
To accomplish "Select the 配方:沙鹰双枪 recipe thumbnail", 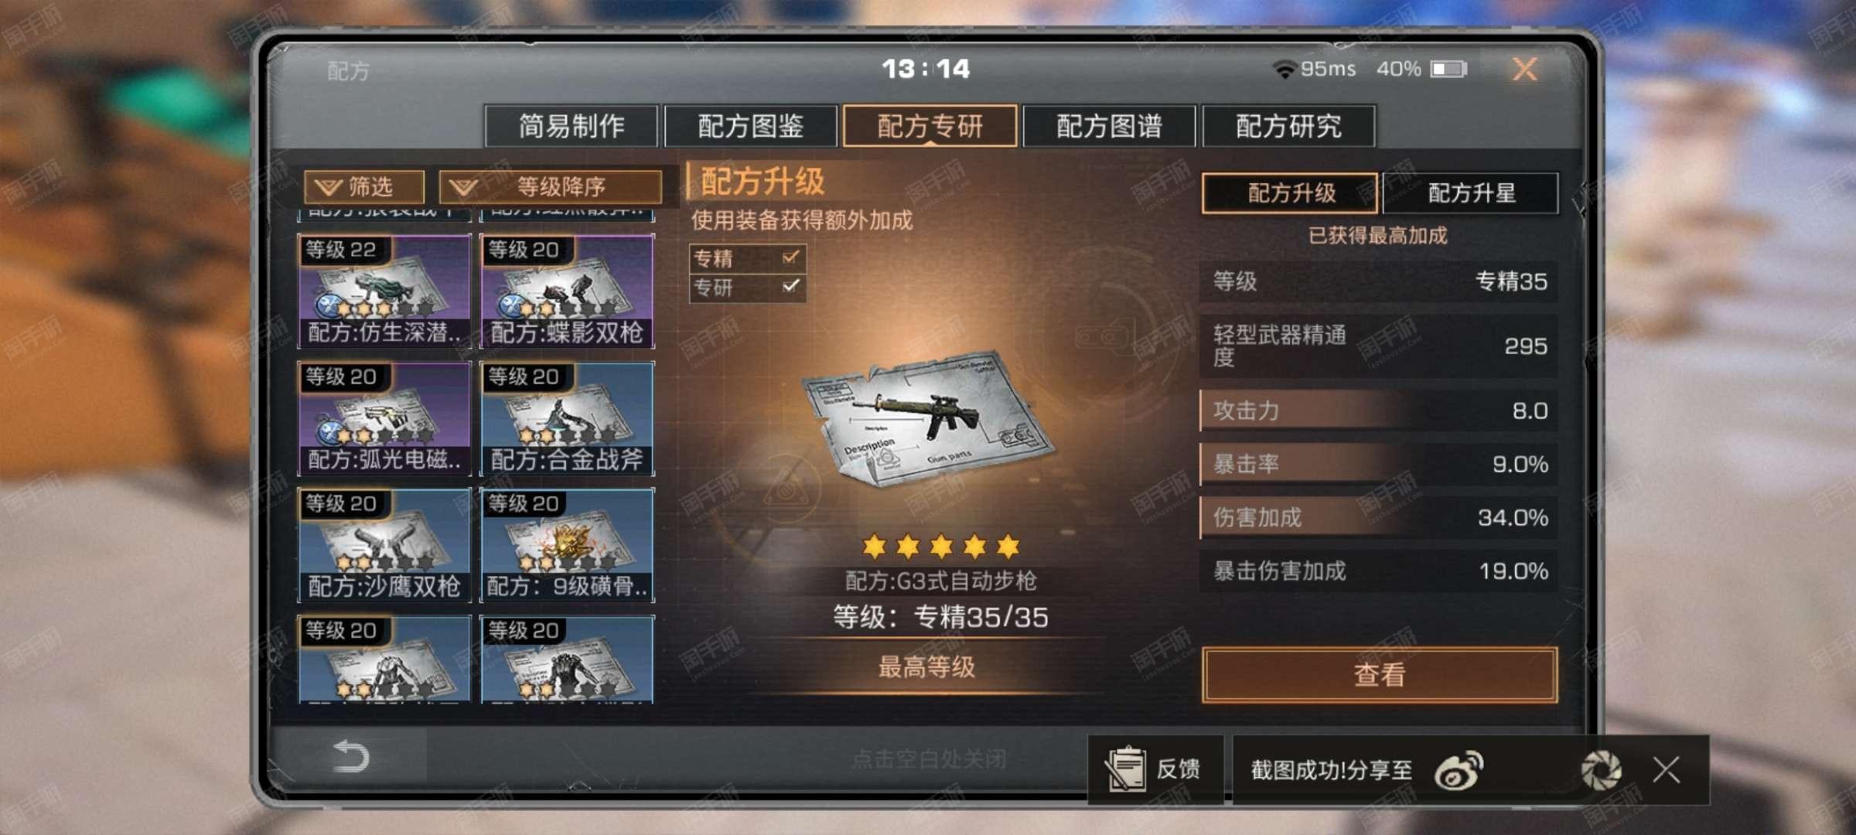I will click(384, 545).
